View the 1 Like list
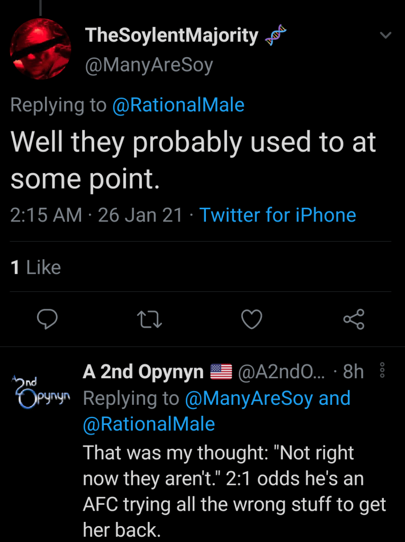Screen dimensions: 405x542 [35, 267]
